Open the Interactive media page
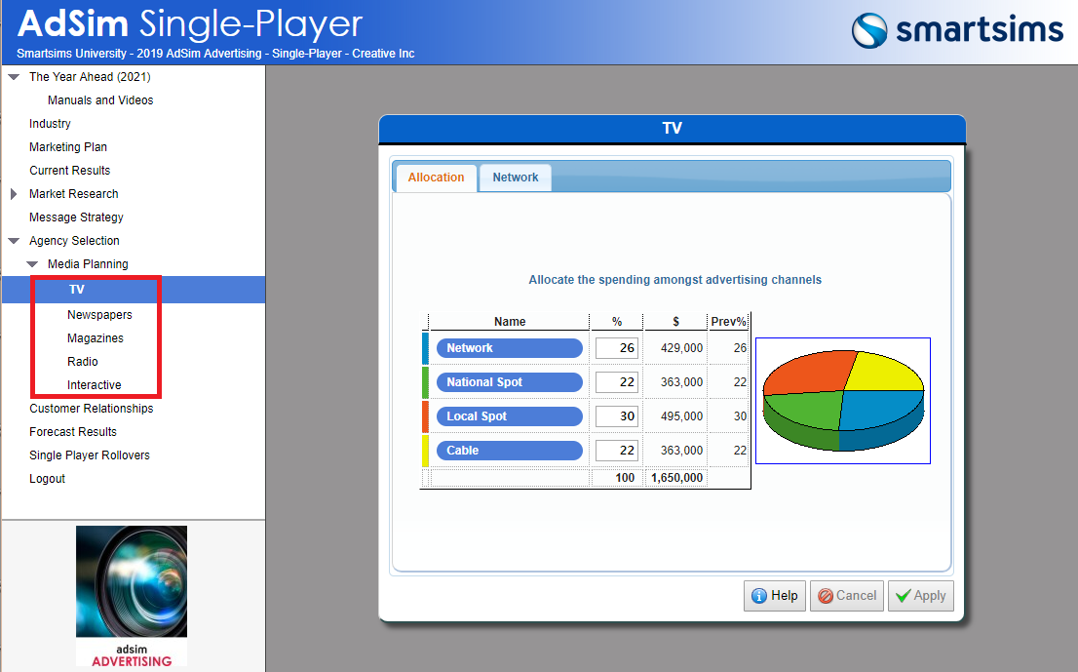The height and width of the screenshot is (672, 1078). (95, 385)
